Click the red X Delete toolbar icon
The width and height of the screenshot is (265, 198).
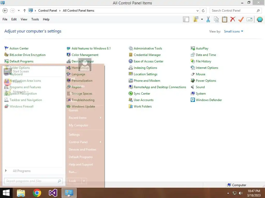tap(233, 19)
